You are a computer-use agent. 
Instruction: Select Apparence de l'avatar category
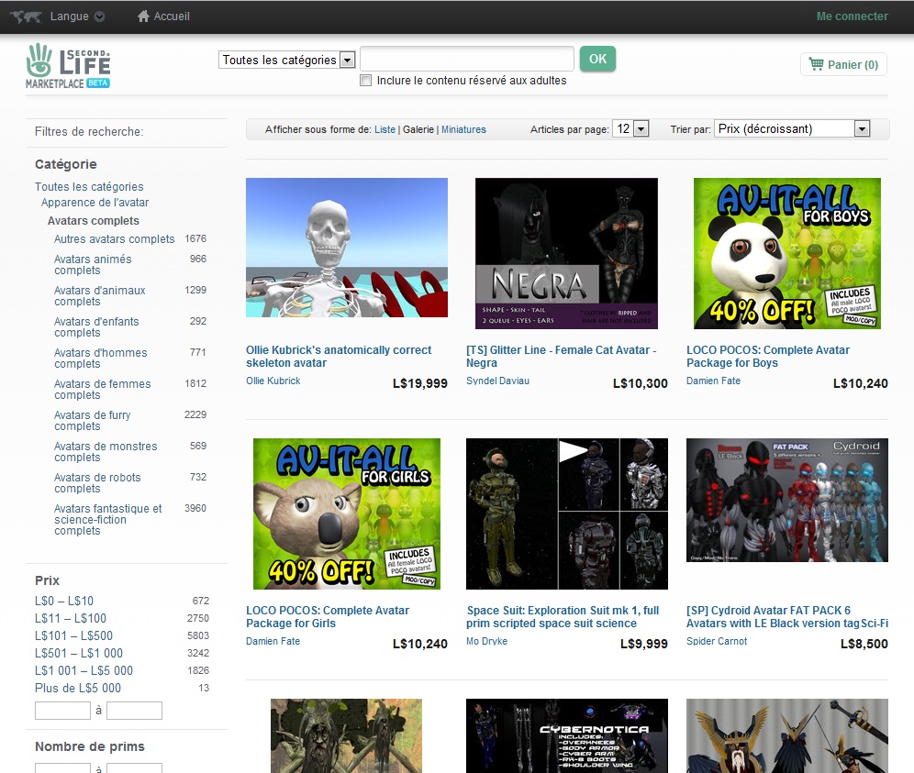coord(95,202)
